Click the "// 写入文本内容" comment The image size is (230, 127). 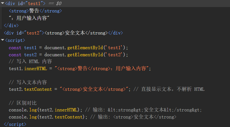(x=28, y=82)
